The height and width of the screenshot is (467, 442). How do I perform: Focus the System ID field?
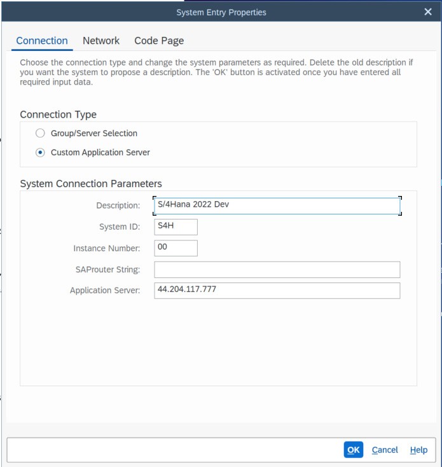176,227
